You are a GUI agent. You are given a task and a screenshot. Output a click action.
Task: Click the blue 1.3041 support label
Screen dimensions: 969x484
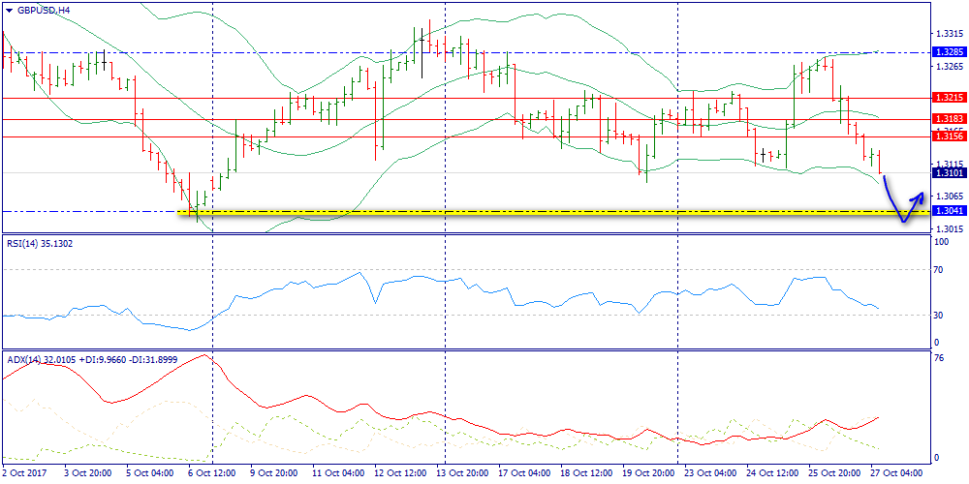pos(948,212)
